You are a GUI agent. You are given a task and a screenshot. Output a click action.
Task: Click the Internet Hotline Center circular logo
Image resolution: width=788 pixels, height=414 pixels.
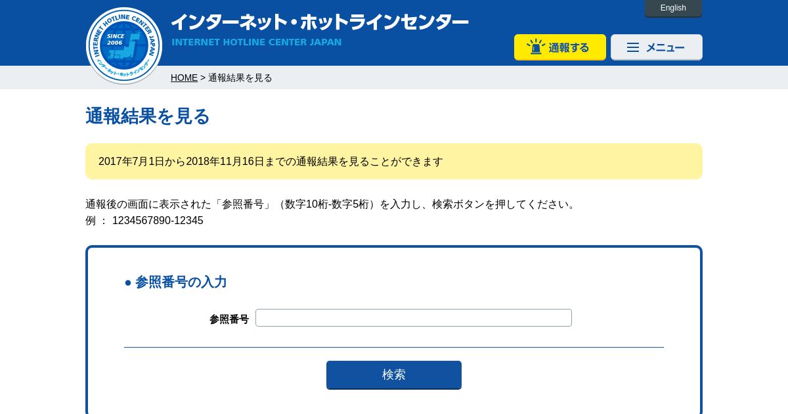click(x=124, y=45)
